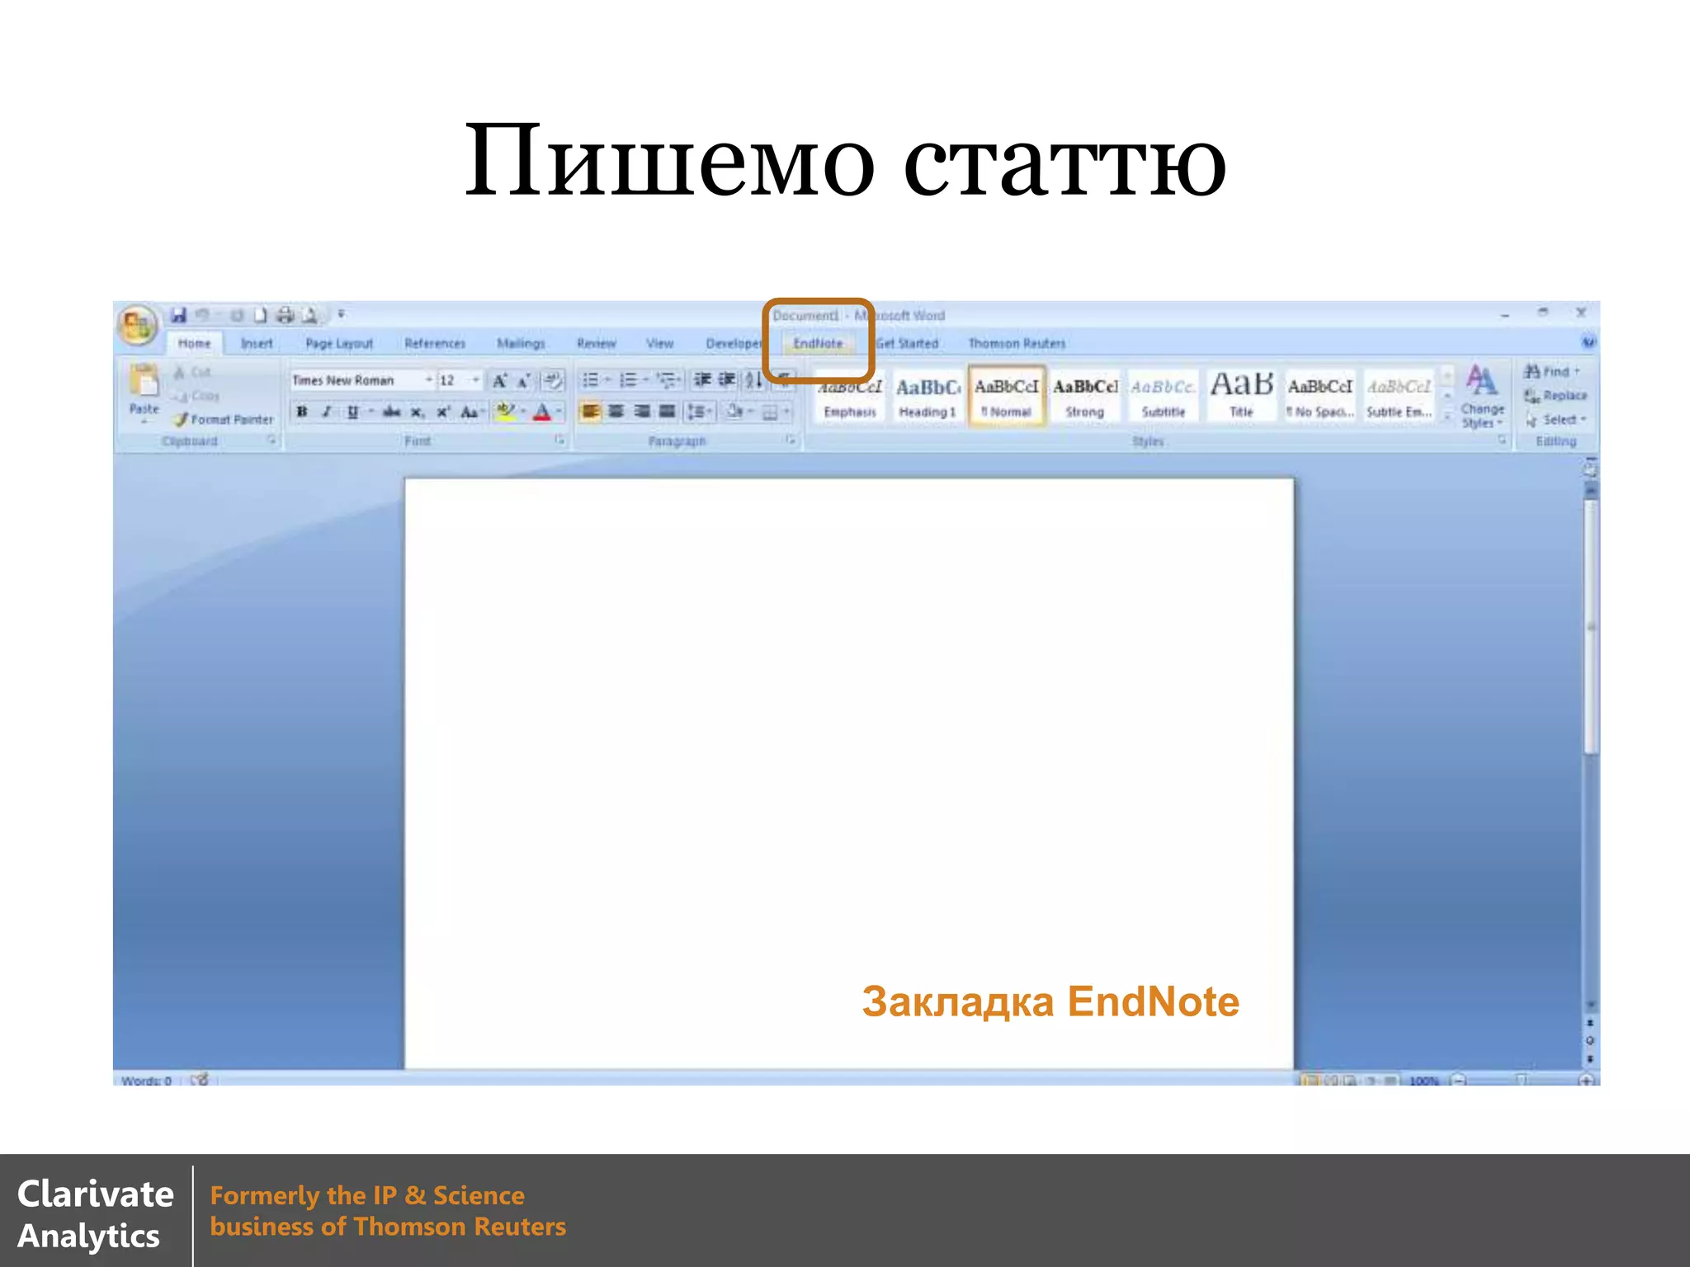Create new document from Quick Access Toolbar

pyautogui.click(x=260, y=315)
